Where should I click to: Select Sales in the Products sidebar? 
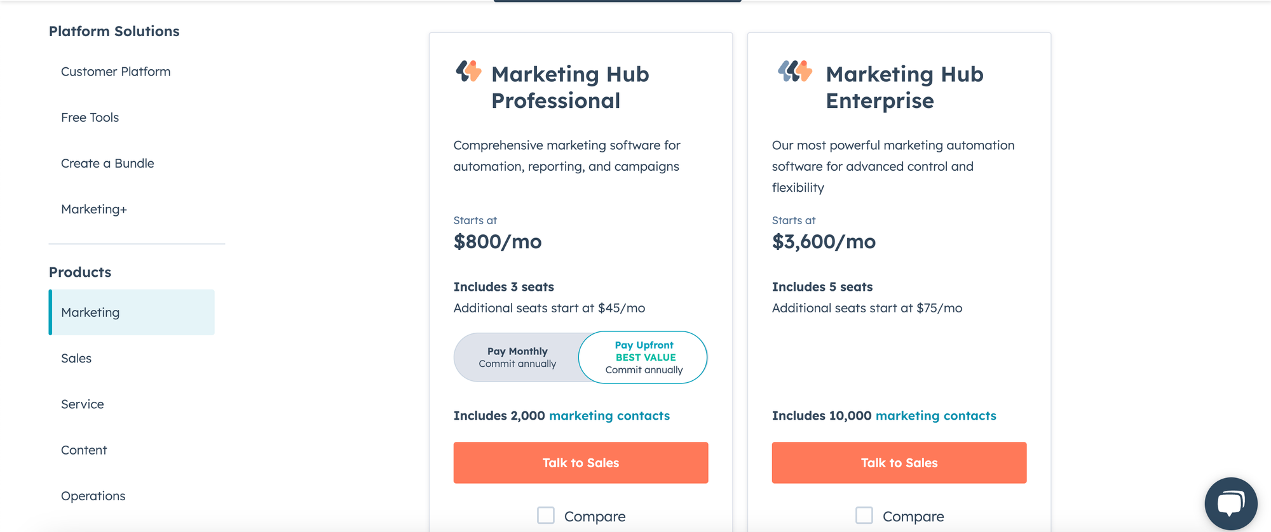click(x=76, y=358)
